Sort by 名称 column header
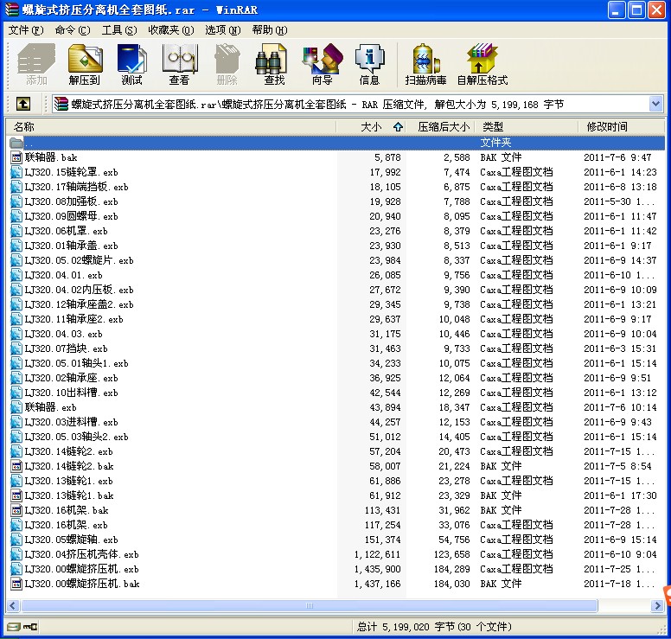This screenshot has width=671, height=639. click(170, 127)
